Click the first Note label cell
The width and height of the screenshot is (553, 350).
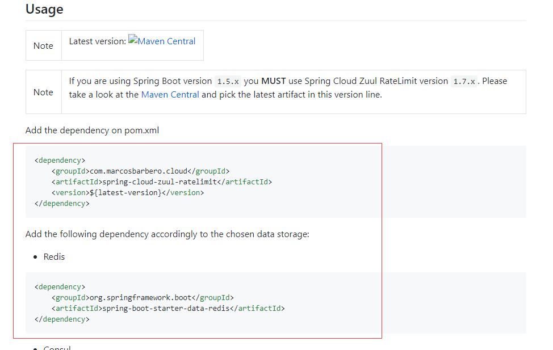tap(43, 45)
